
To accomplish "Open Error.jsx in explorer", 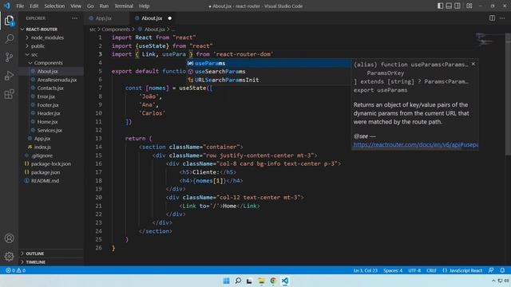I will click(46, 96).
